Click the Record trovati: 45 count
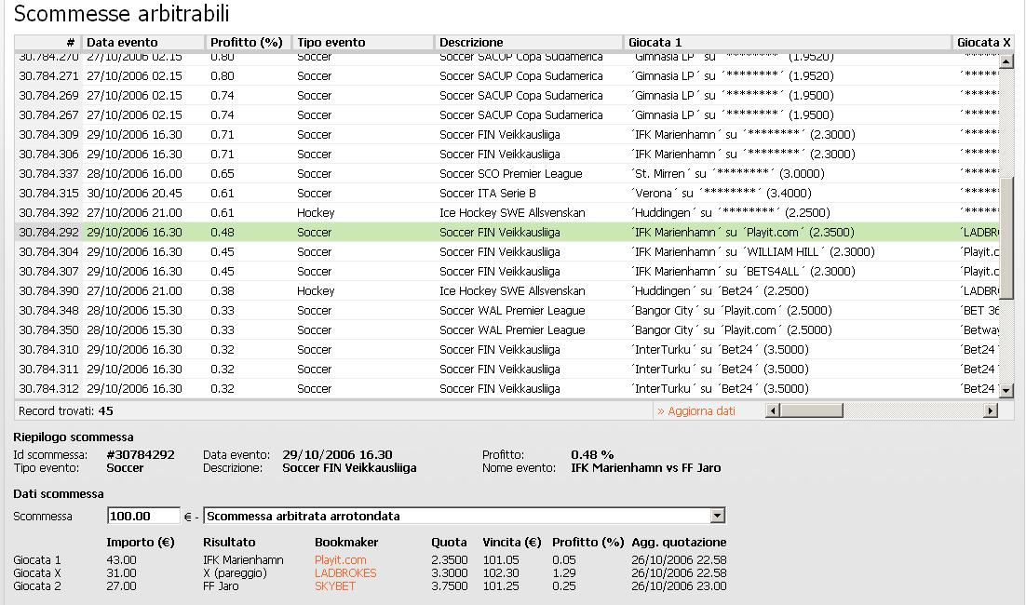This screenshot has height=605, width=1026. (x=66, y=411)
